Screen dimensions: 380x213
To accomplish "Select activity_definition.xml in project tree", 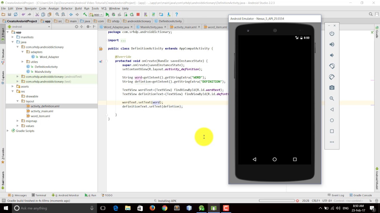I will [x=45, y=106].
